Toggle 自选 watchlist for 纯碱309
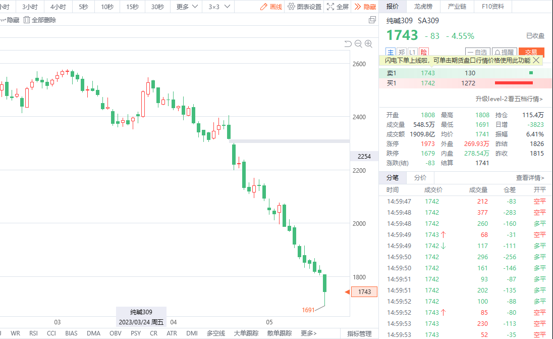This screenshot has height=339, width=553. point(477,52)
